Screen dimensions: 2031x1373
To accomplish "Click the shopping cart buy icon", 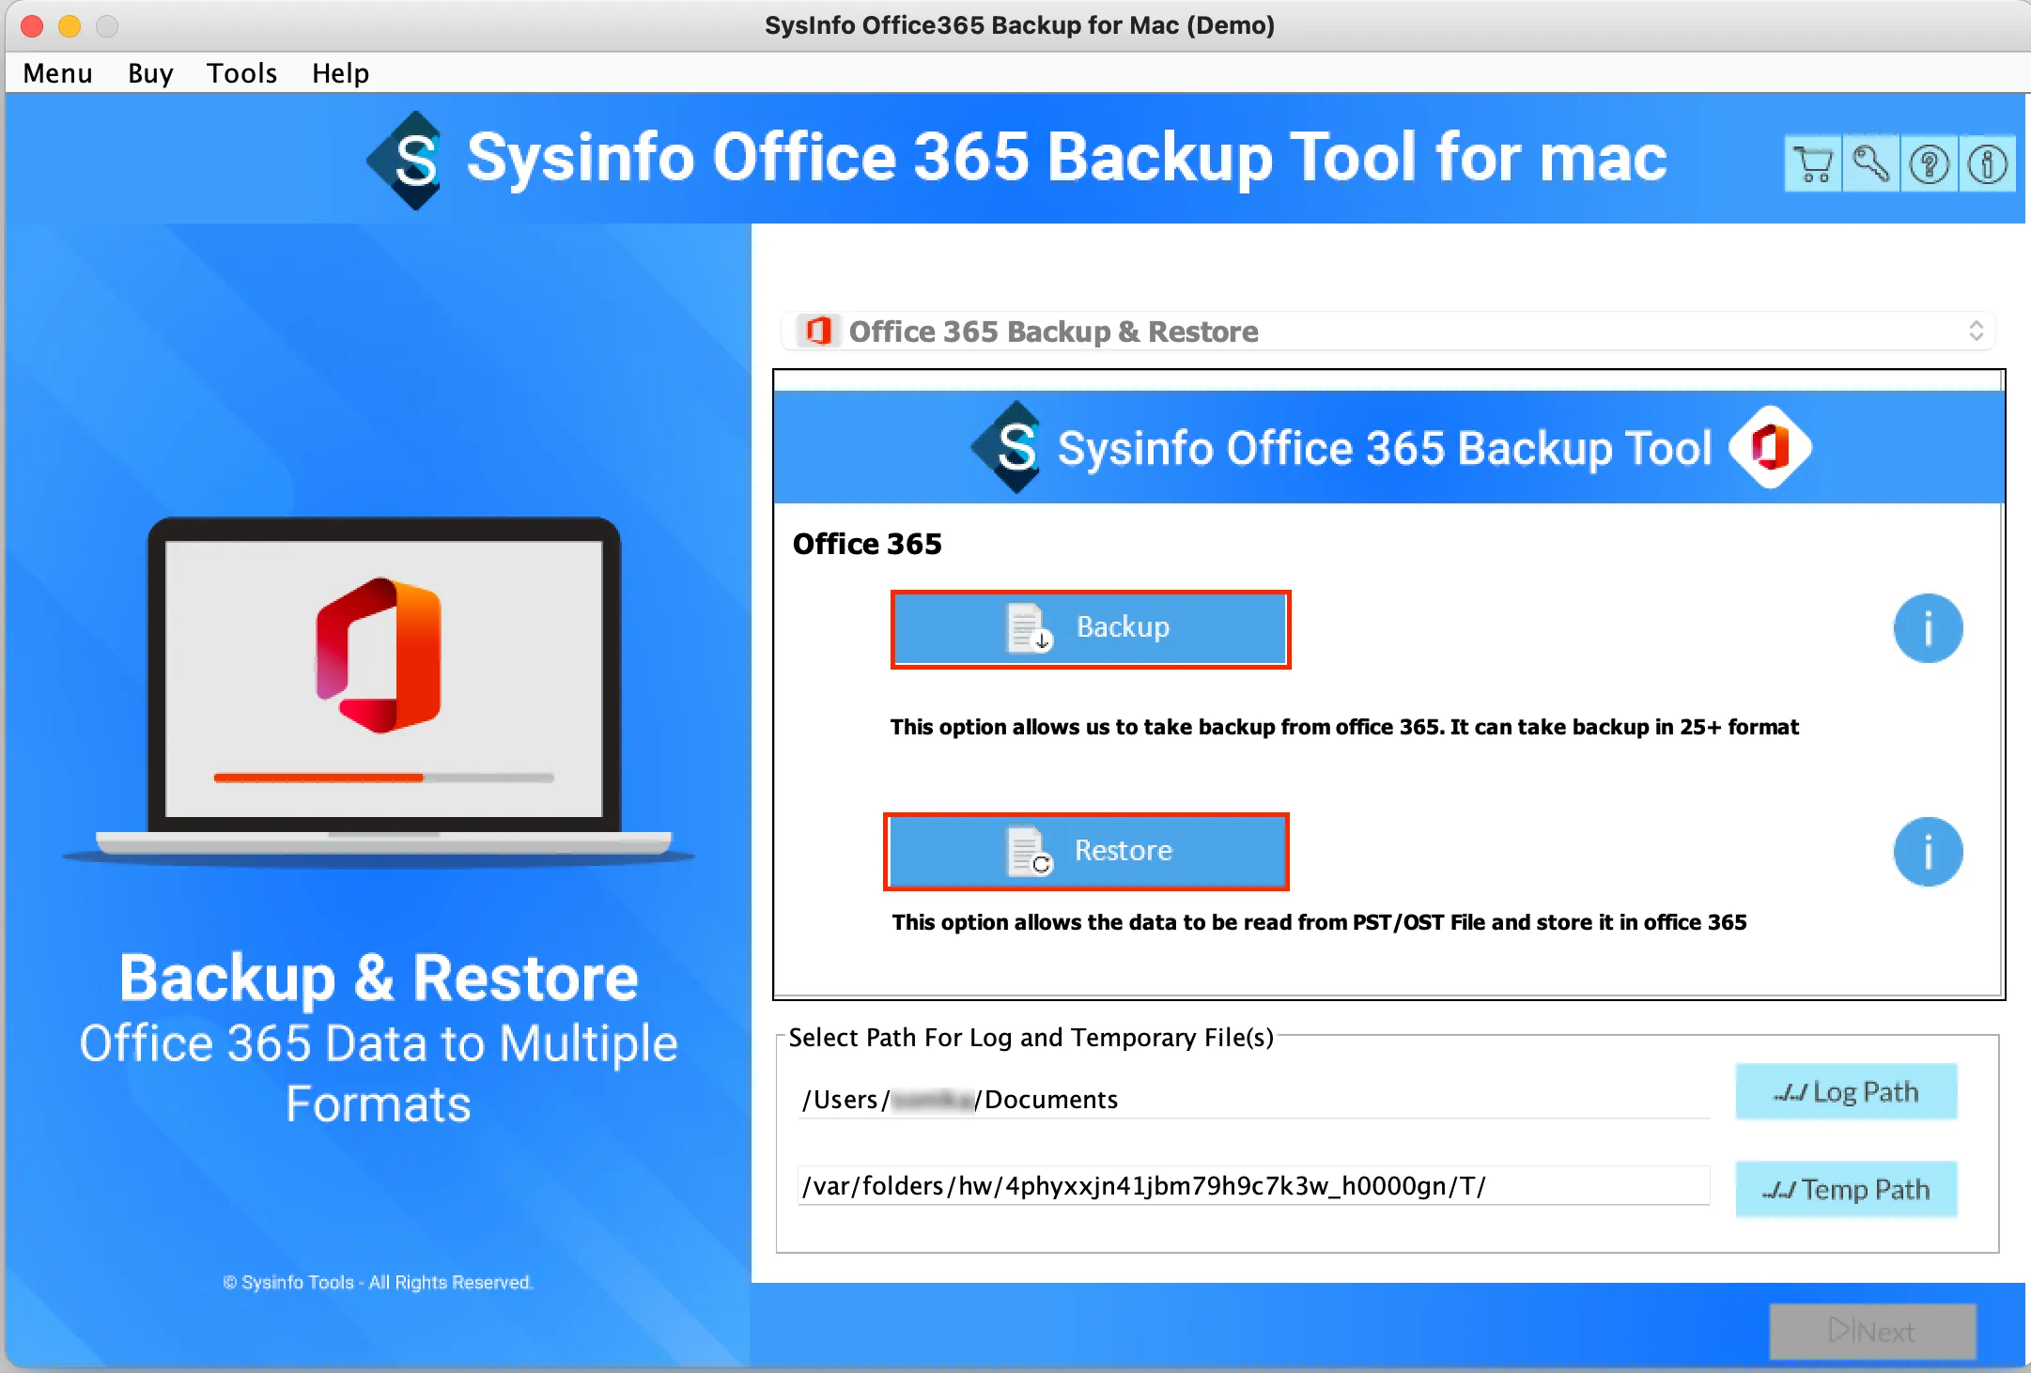I will pyautogui.click(x=1813, y=164).
